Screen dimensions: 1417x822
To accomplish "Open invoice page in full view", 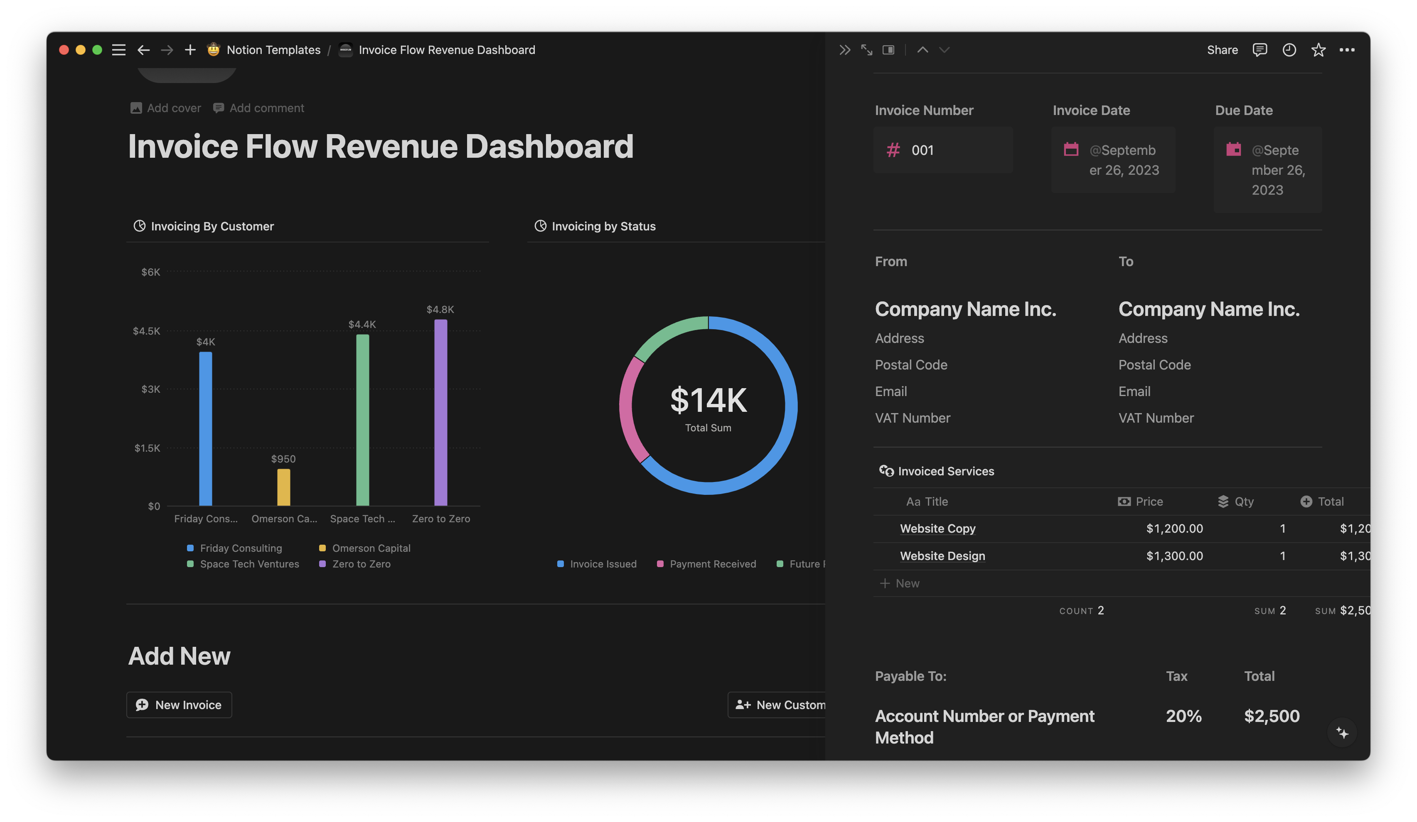I will tap(866, 50).
